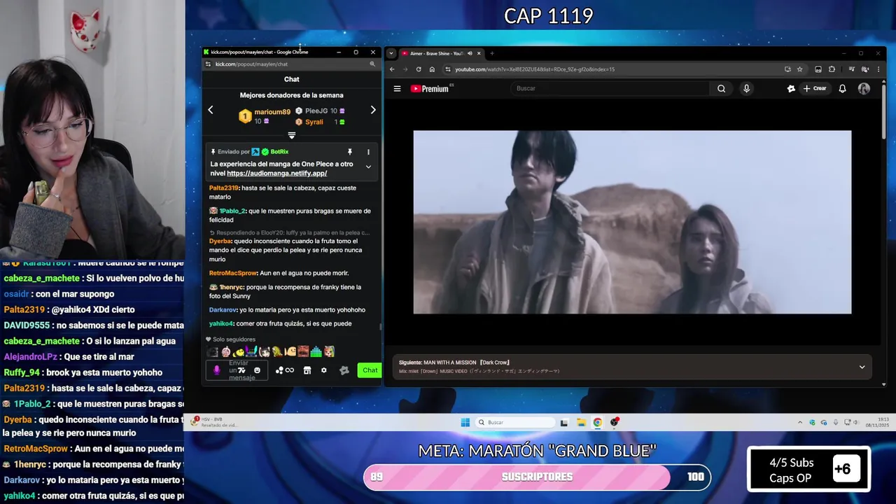The height and width of the screenshot is (504, 896).
Task: Focus the YouTube Buscar search field
Action: 611,88
